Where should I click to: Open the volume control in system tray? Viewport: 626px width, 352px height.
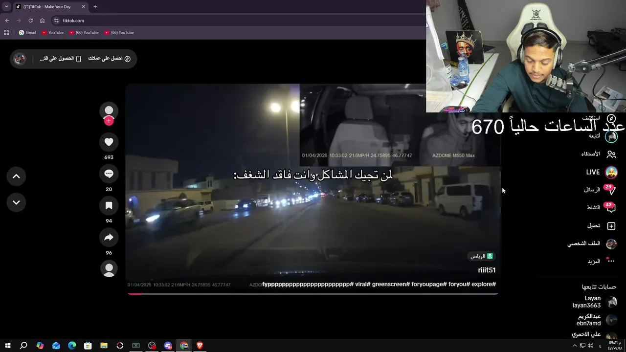pos(590,346)
